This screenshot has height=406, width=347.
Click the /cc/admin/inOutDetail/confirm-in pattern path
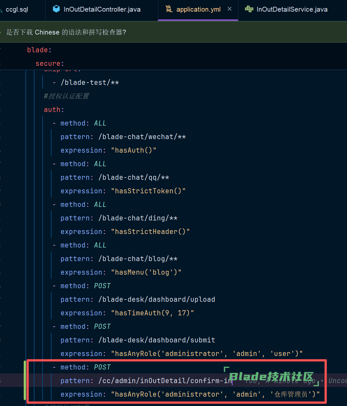pos(165,381)
